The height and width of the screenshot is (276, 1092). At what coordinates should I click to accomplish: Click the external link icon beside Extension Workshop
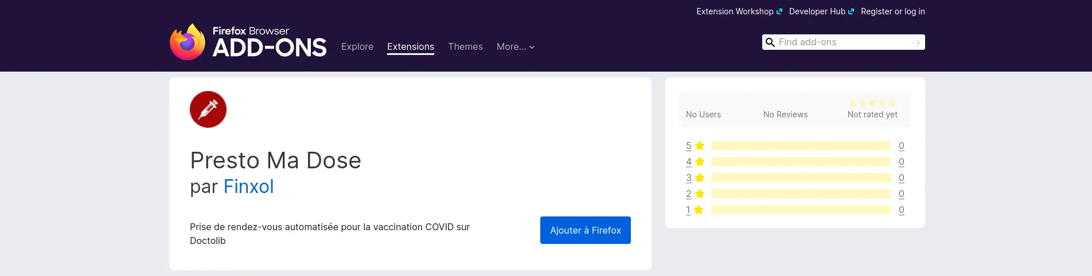[779, 11]
